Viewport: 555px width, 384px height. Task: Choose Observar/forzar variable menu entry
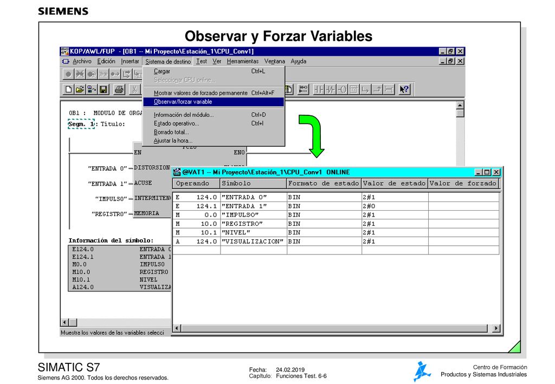tap(214, 102)
